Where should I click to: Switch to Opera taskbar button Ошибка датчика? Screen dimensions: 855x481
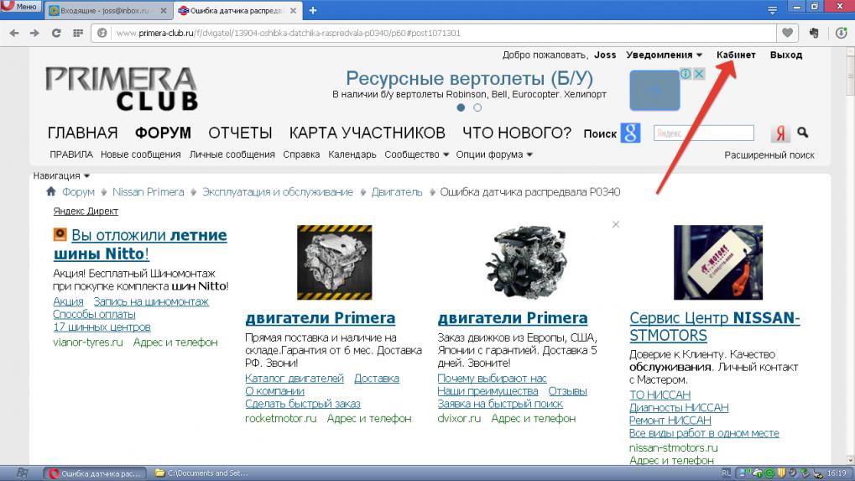[96, 473]
